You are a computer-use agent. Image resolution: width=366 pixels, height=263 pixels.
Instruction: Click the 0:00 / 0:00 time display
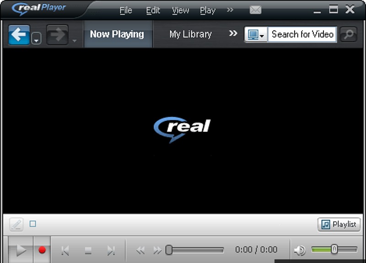click(x=256, y=249)
